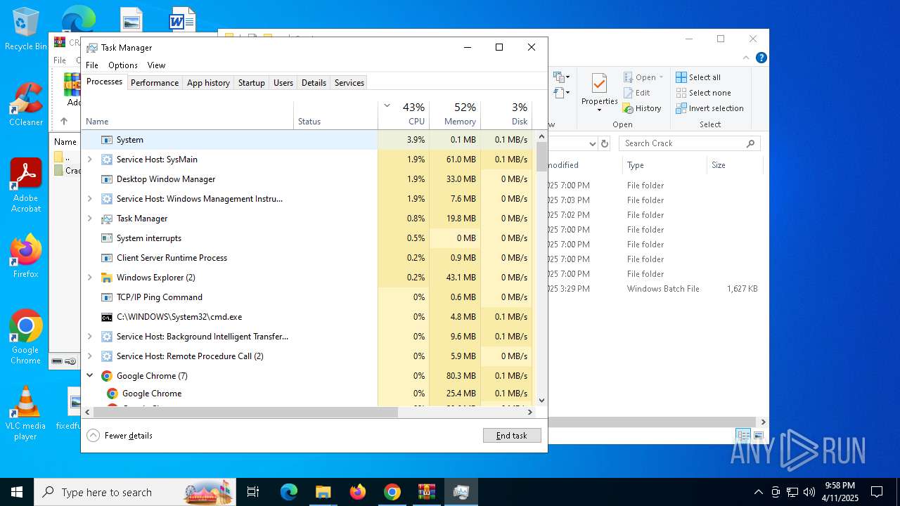Click the End task button
The image size is (900, 506).
coord(512,436)
